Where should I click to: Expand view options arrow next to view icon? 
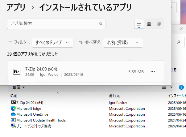pos(171,87)
